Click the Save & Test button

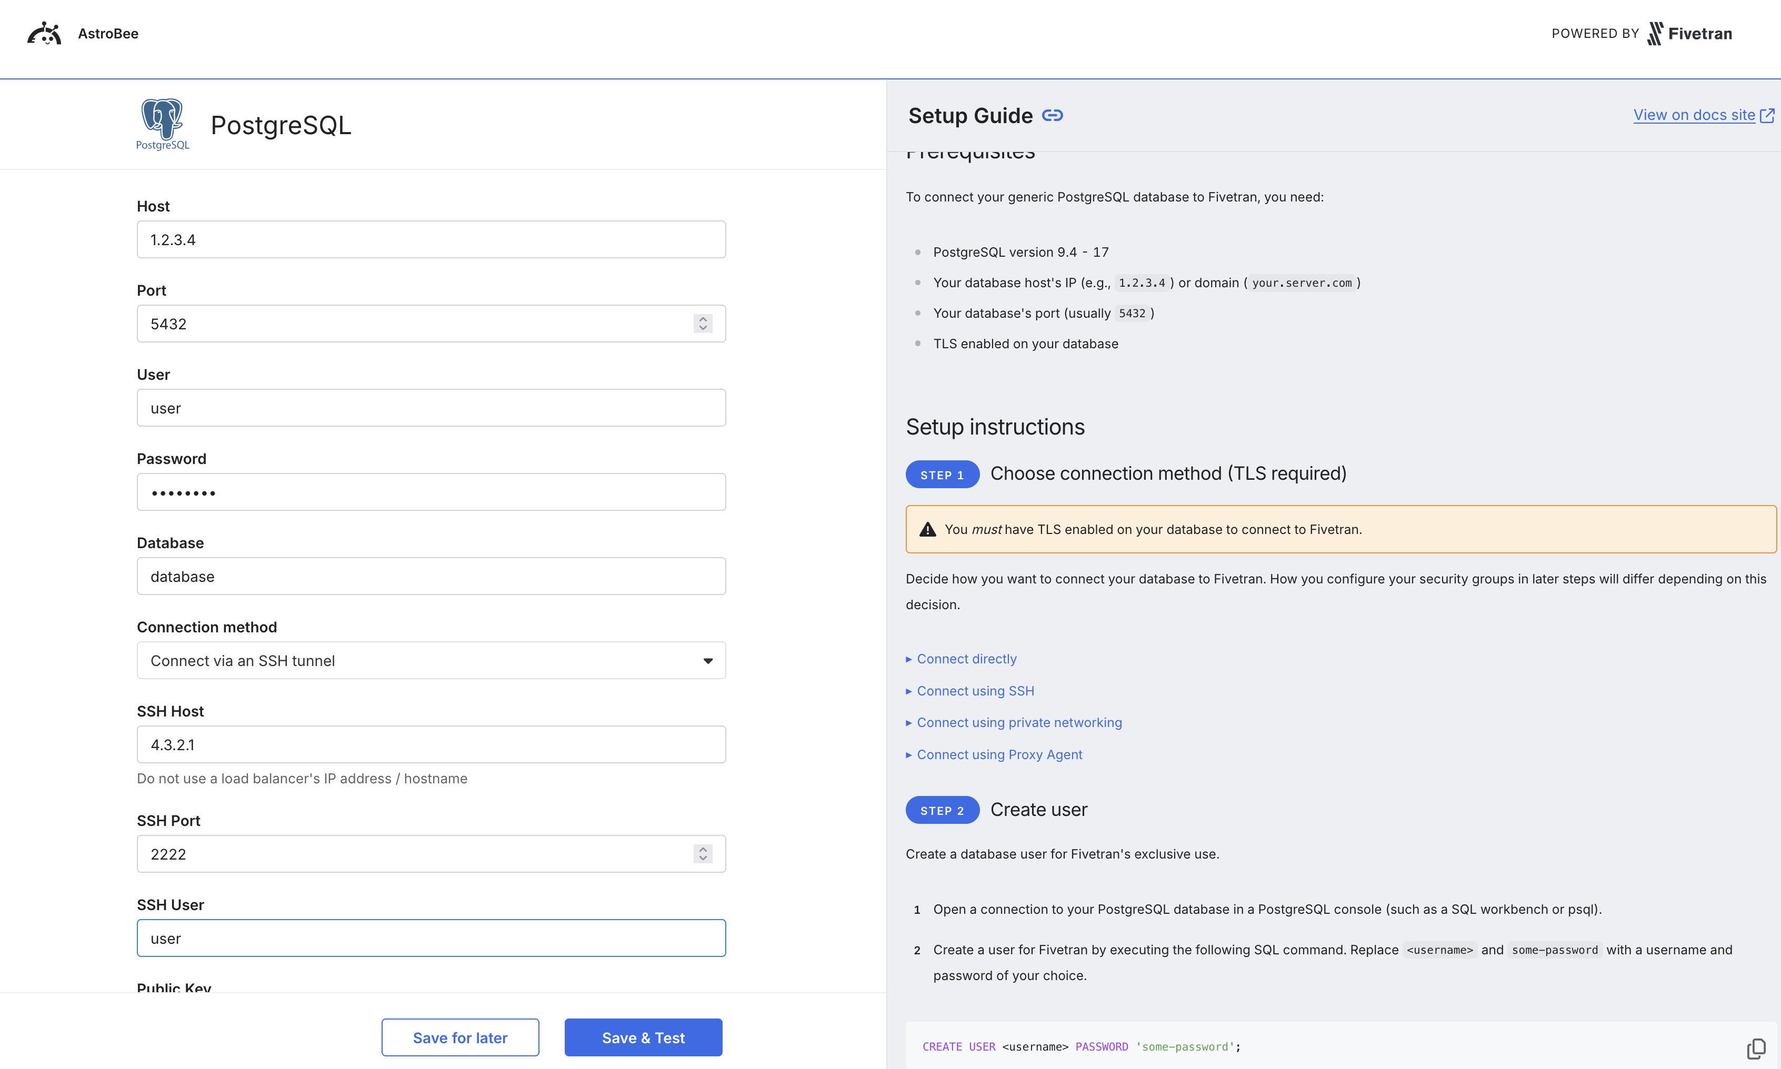point(643,1037)
